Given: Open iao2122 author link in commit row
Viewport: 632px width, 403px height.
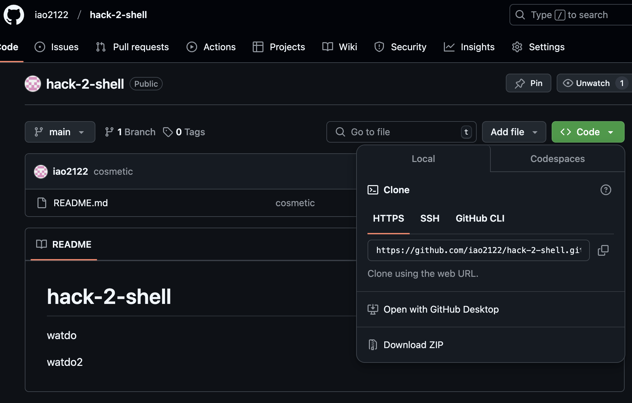Looking at the screenshot, I should pos(70,171).
